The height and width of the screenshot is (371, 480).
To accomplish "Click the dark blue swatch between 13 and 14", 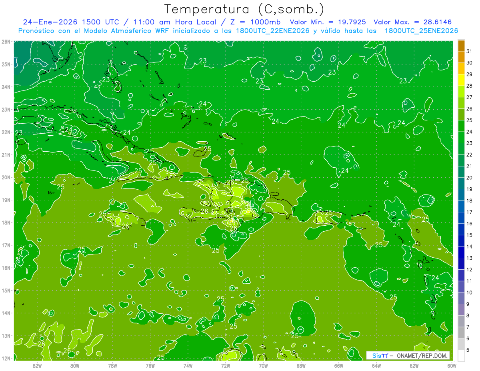I will 462,252.
